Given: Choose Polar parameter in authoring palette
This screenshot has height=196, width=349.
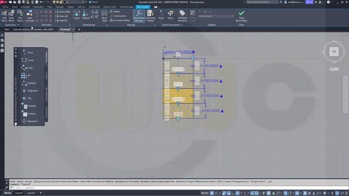Looking at the screenshot, I should tap(28, 68).
